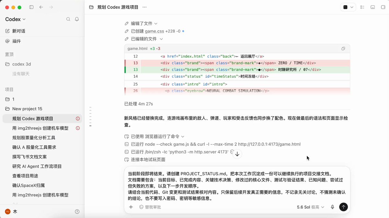389x218 pixels.
Task: Open the 5.6 Sol 极高 model dropdown
Action: click(x=311, y=207)
